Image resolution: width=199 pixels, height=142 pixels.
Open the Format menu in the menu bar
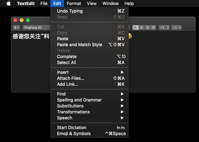(x=74, y=3)
